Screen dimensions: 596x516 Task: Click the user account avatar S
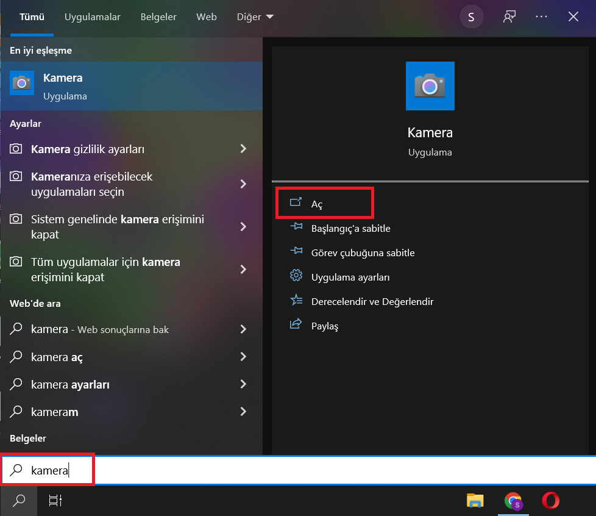[470, 17]
